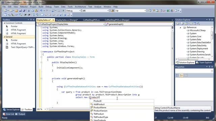Start Debugging with the green play arrow

pos(63,10)
